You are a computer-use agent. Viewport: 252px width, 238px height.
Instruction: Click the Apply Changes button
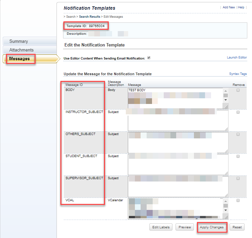(212, 227)
